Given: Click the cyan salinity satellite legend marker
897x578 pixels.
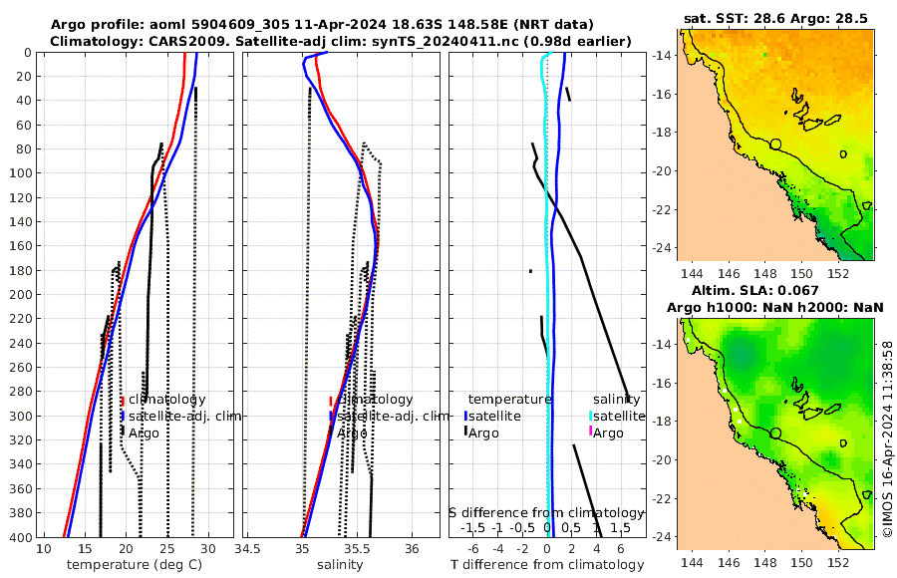Looking at the screenshot, I should [x=591, y=416].
